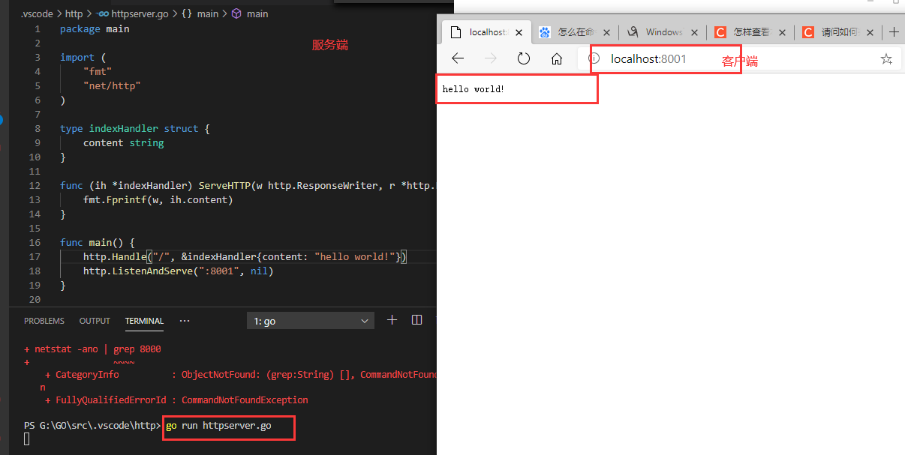Open the '1: go' terminal selector dropdown
Image resolution: width=905 pixels, height=455 pixels.
point(310,320)
